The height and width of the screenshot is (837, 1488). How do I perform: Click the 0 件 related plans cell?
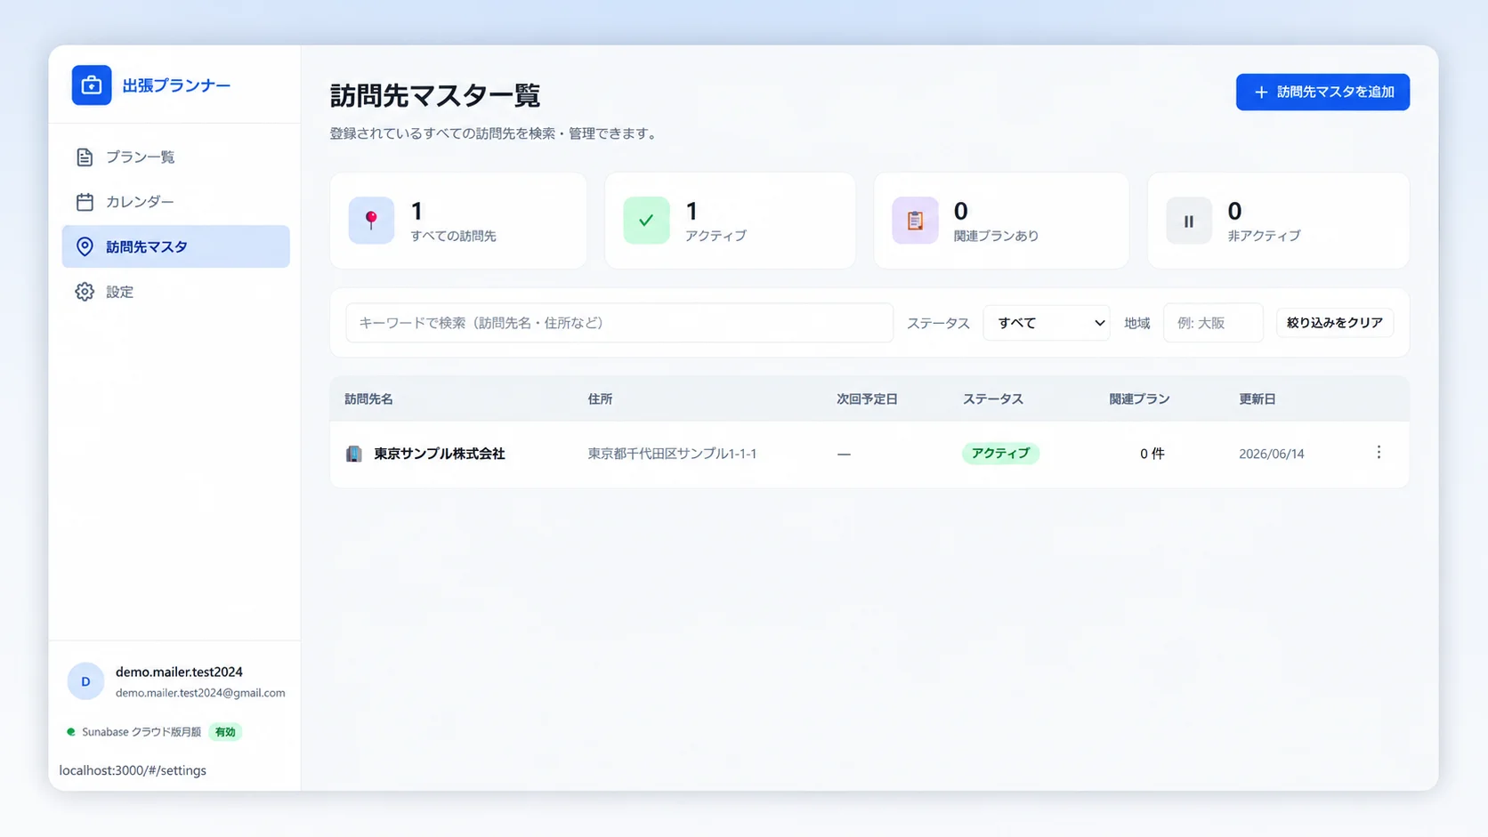coord(1152,454)
